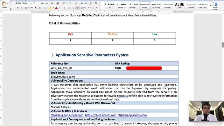Click the Sort icon
The height and width of the screenshot is (126, 224).
pyautogui.click(x=91, y=3)
